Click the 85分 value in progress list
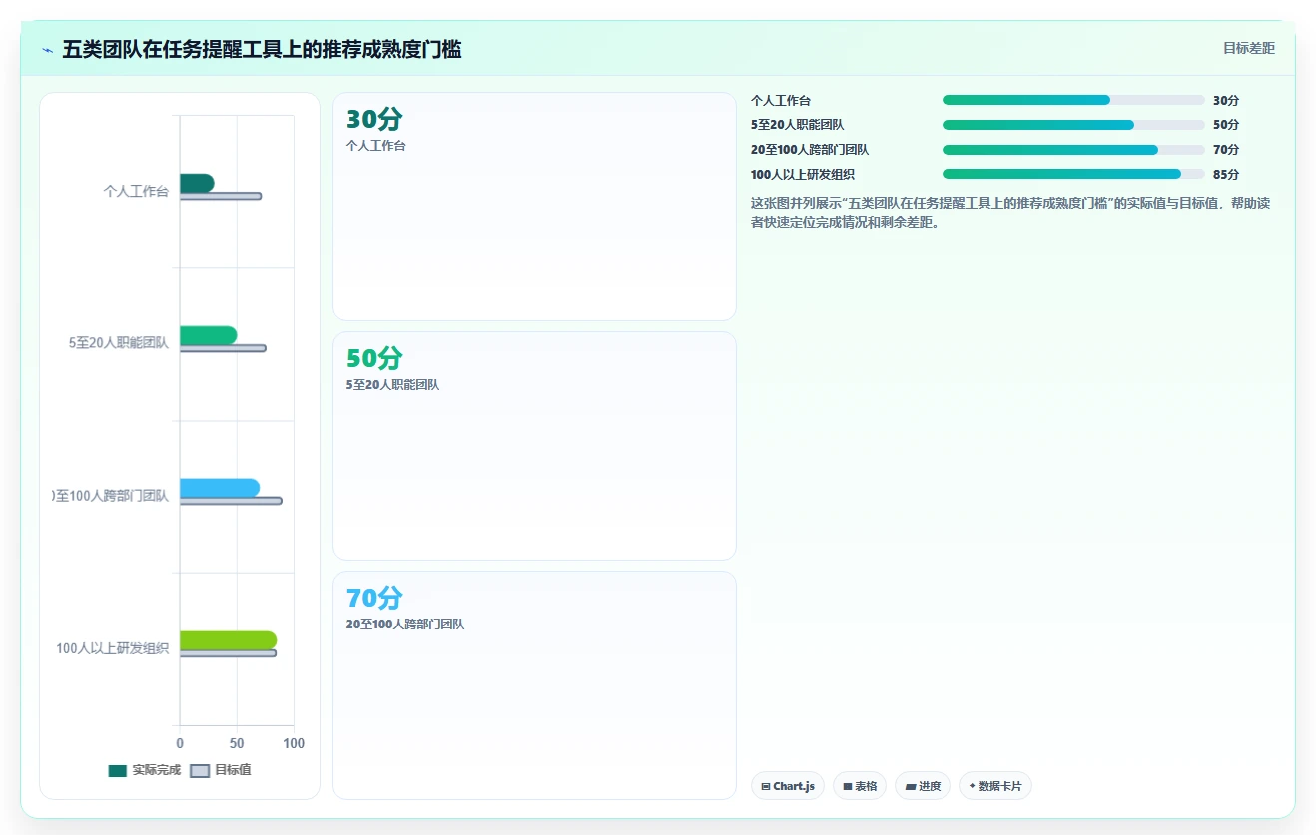 coord(1226,174)
